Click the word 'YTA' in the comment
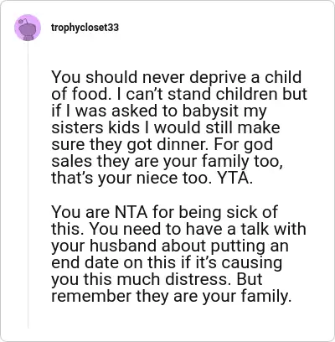This screenshot has width=335, height=342. (x=234, y=178)
